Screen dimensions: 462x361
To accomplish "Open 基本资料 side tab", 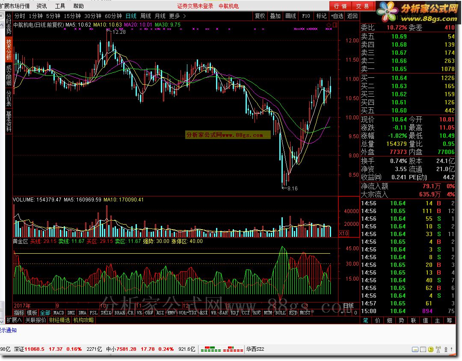I will click(x=9, y=121).
